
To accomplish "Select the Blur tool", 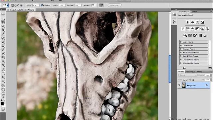I will (3, 61).
